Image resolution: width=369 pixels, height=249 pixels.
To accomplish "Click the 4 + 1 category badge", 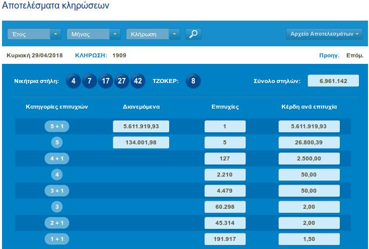I will click(56, 158).
